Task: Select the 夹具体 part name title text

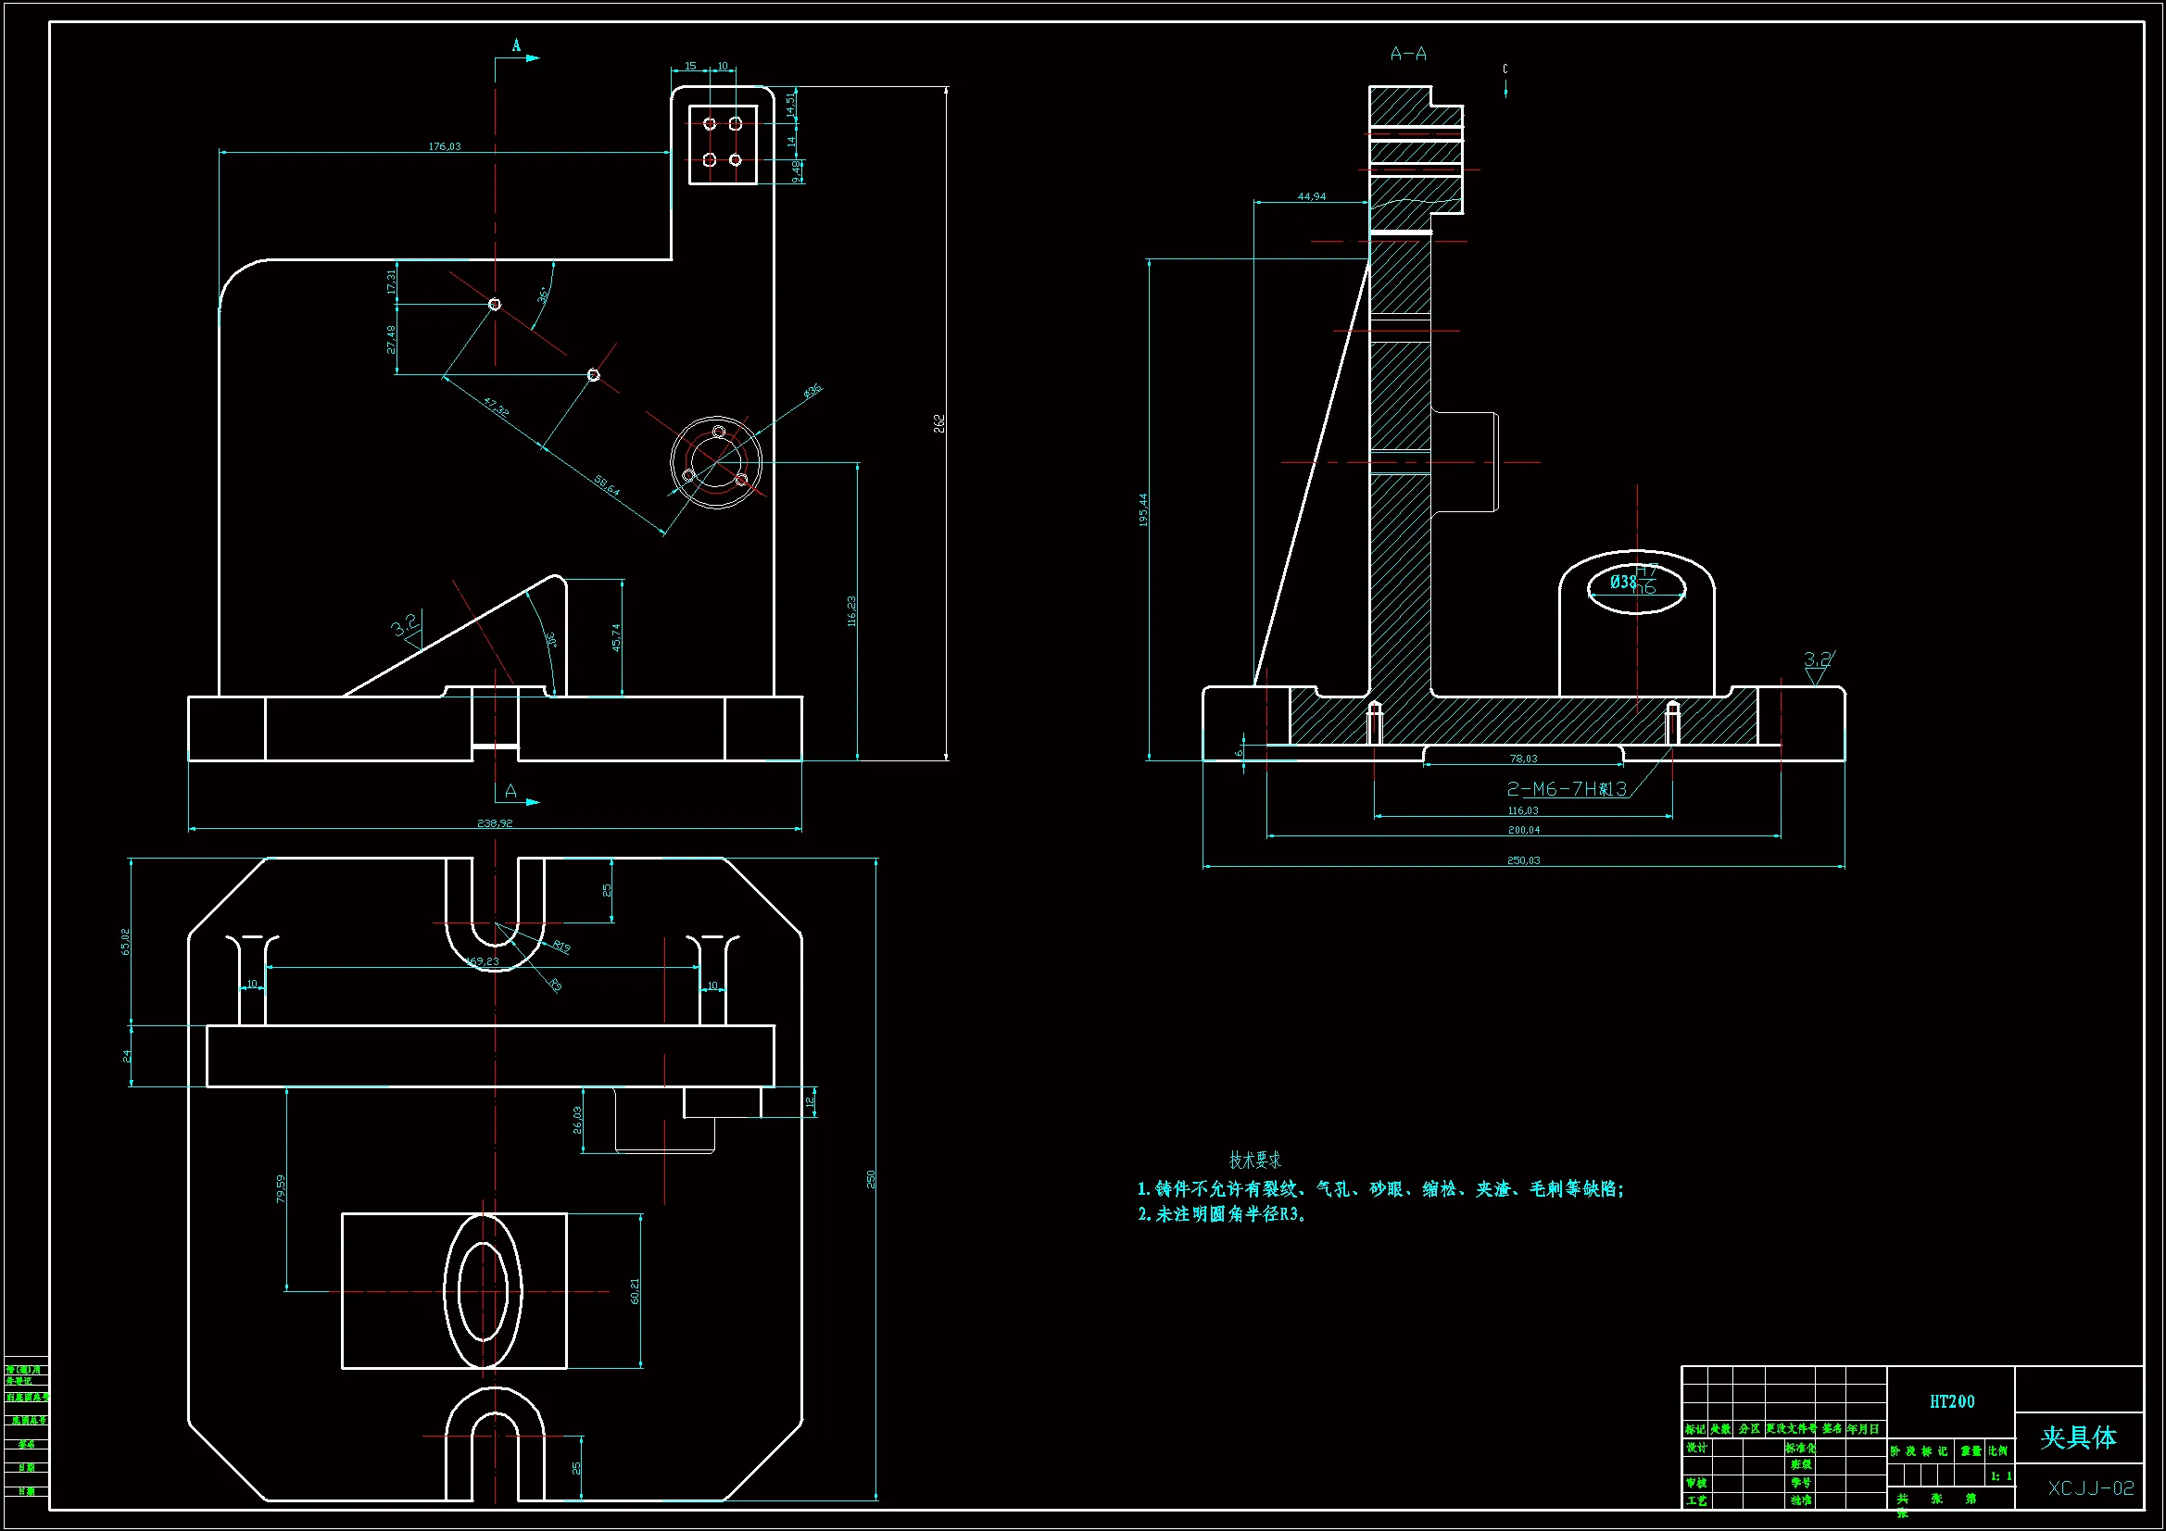Action: point(2079,1437)
